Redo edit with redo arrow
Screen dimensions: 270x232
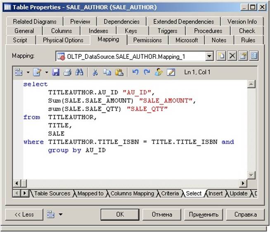(x=147, y=72)
